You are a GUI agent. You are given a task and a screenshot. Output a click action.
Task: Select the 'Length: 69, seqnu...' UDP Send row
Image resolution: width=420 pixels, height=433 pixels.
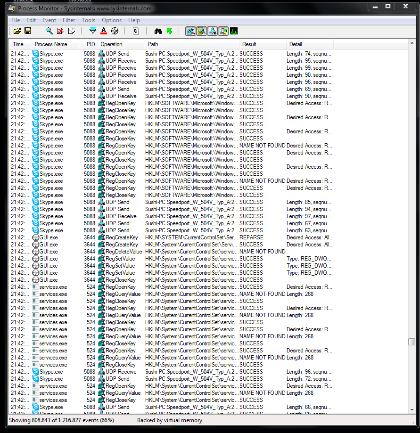(x=171, y=89)
